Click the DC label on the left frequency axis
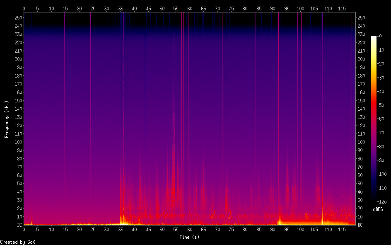 point(19,225)
